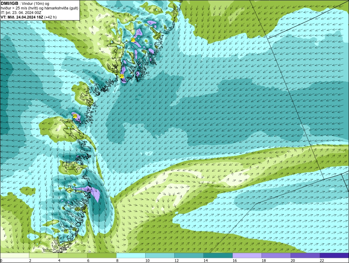Click the legend tick label 2
Screen dimensions: 349x263
point(30,261)
